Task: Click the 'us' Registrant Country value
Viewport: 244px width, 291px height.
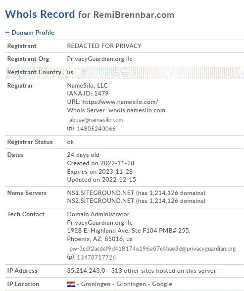Action: tap(70, 72)
